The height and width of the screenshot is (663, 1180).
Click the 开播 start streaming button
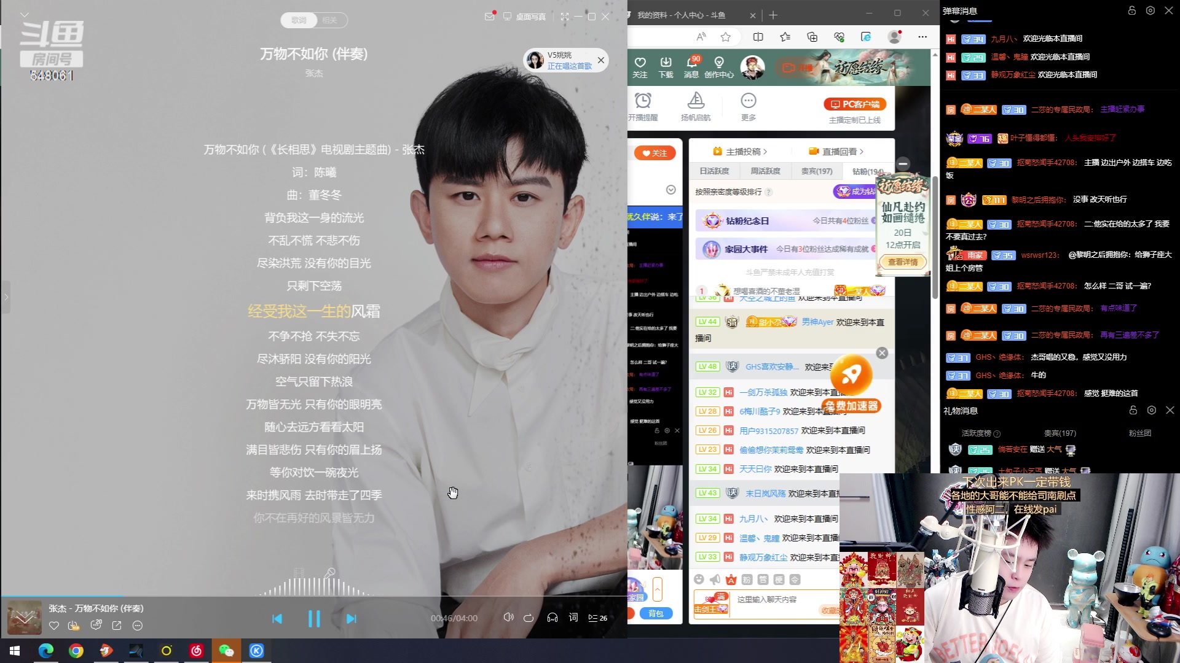(796, 68)
